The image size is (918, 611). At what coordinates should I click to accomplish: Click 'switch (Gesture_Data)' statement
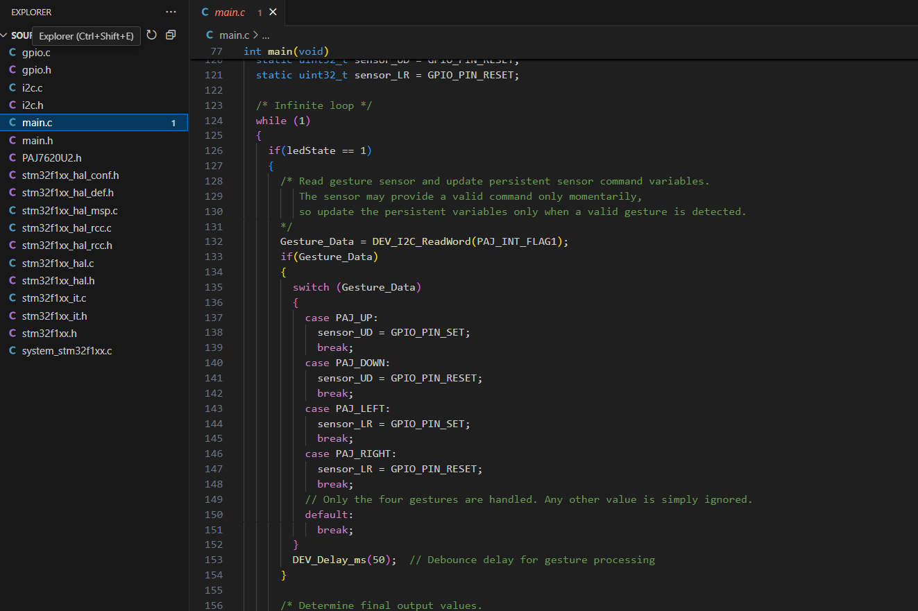point(357,287)
